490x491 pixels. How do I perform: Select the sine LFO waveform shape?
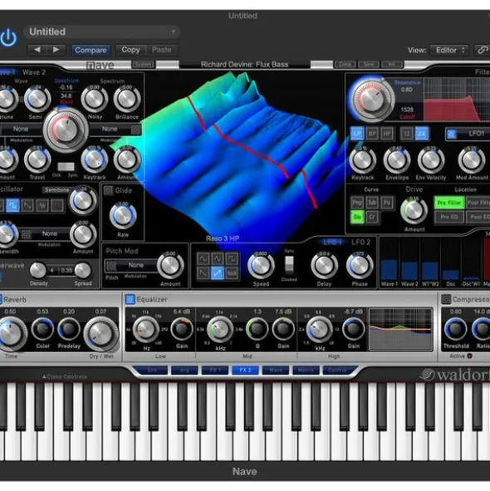(203, 258)
